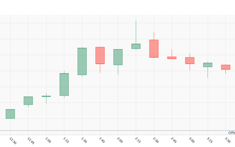Viewport: 235px width, 147px height.
Task: Select the green candle at 12:45
Action: pyautogui.click(x=28, y=101)
